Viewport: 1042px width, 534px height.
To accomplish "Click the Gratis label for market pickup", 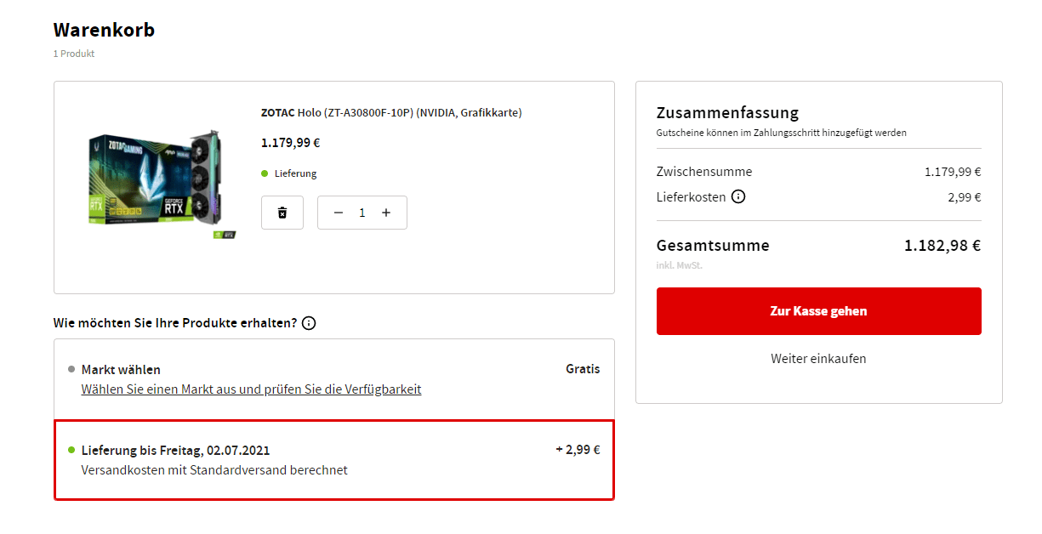I will pyautogui.click(x=583, y=369).
